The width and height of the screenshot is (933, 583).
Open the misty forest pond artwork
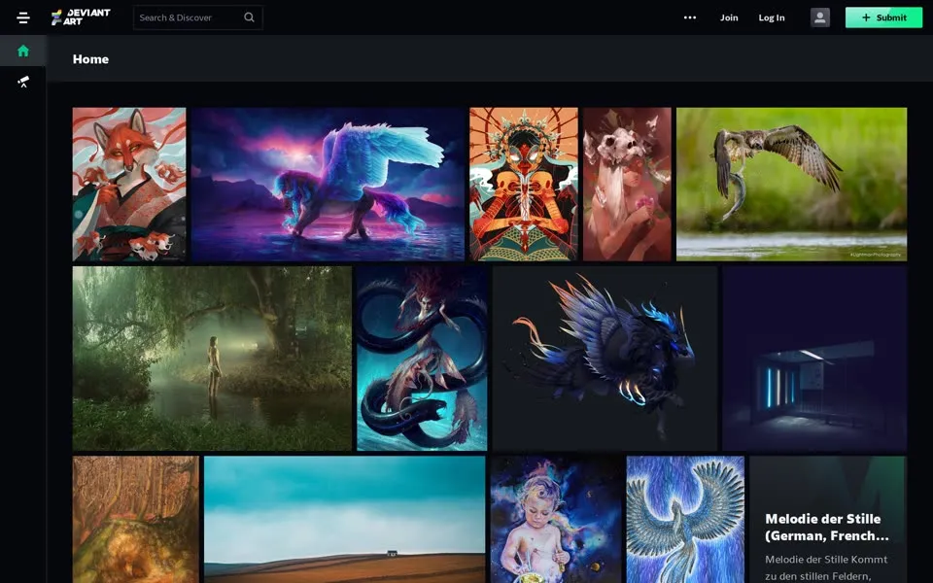[212, 359]
